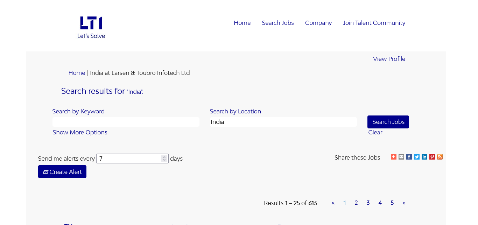This screenshot has width=478, height=225.
Task: Open the RSS feed icon
Action: [x=440, y=157]
